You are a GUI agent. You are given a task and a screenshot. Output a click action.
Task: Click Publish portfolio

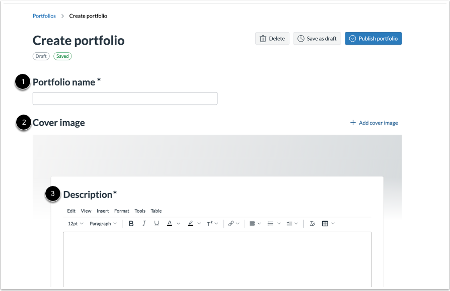coord(373,38)
